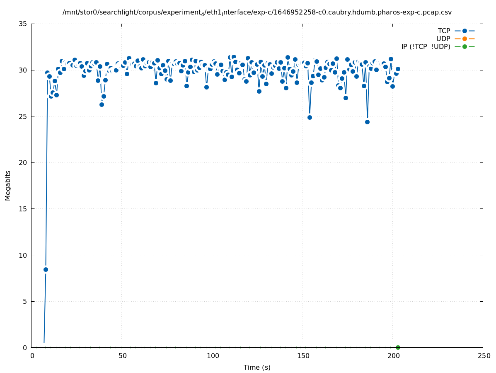Click the blue TCP legend marker
Screen dimensions: 496x373
click(465, 31)
